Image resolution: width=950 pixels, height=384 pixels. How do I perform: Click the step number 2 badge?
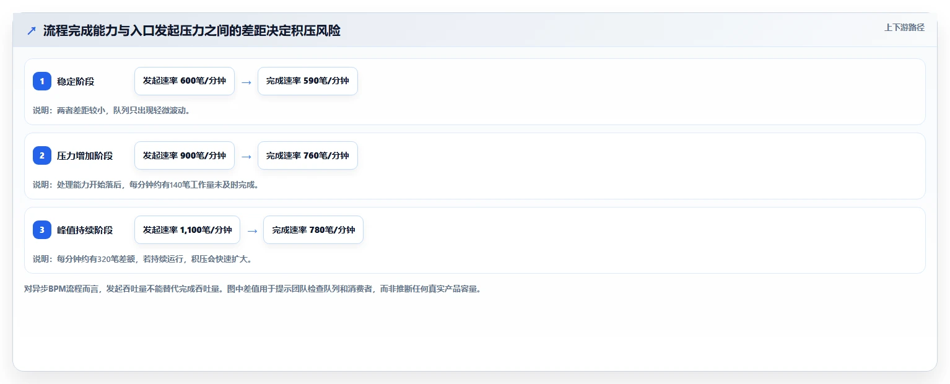pos(42,155)
